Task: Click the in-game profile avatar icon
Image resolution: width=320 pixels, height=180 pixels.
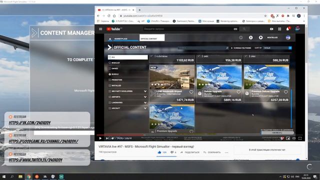Action: click(288, 37)
